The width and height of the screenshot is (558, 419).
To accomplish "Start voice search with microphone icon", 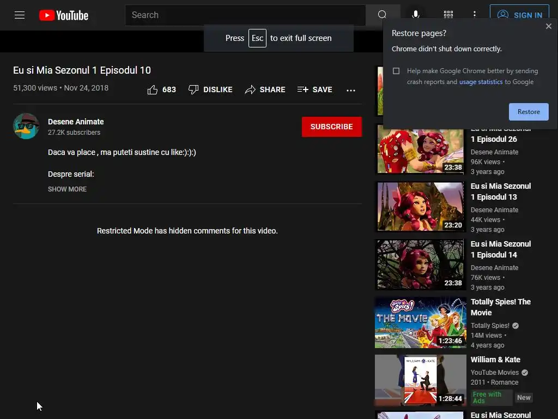I will [415, 15].
